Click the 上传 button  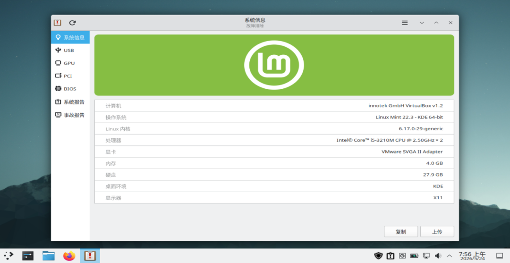point(437,232)
